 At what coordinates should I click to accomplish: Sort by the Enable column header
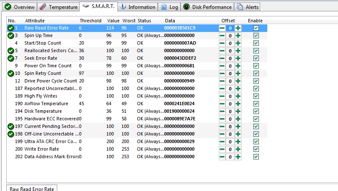coord(256,21)
